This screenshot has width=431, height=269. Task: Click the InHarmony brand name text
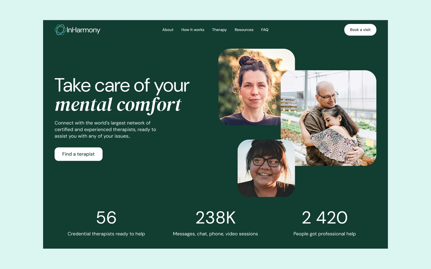(84, 30)
